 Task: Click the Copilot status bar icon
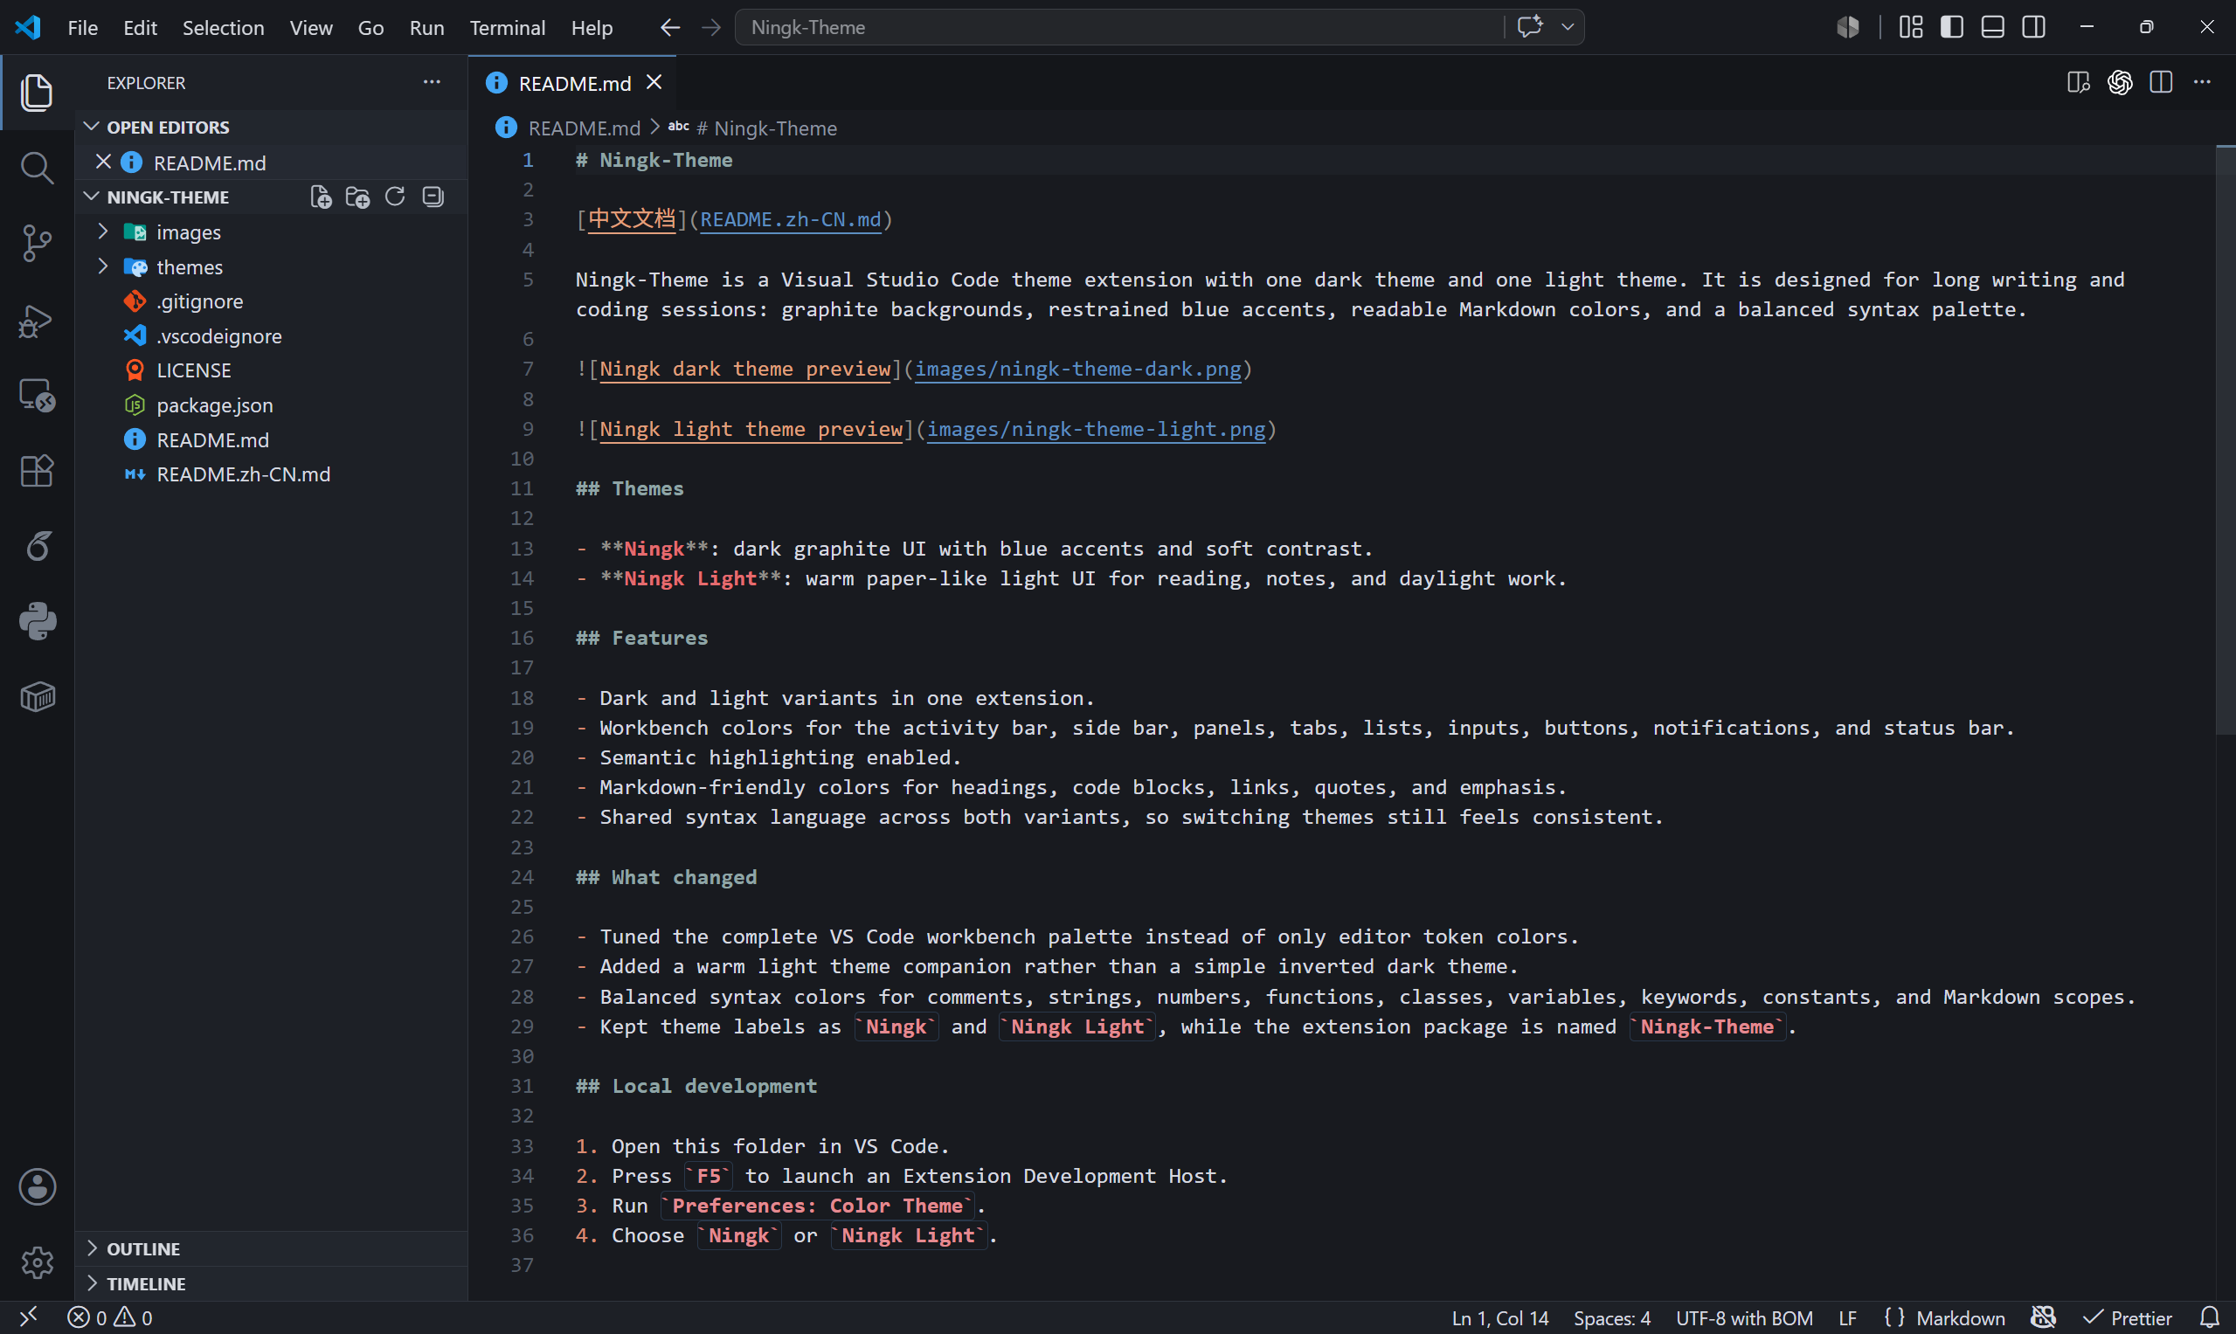coord(2044,1317)
